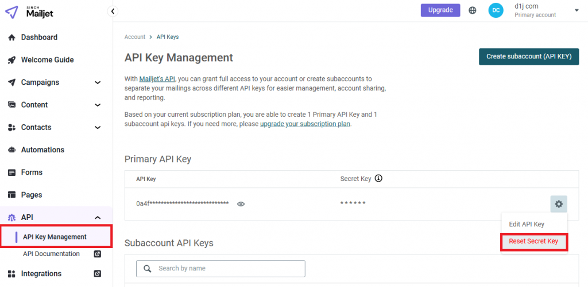The image size is (588, 287).
Task: Choose Edit API Key from menu
Action: (x=527, y=224)
